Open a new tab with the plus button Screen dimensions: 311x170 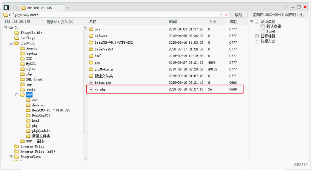click(x=68, y=8)
